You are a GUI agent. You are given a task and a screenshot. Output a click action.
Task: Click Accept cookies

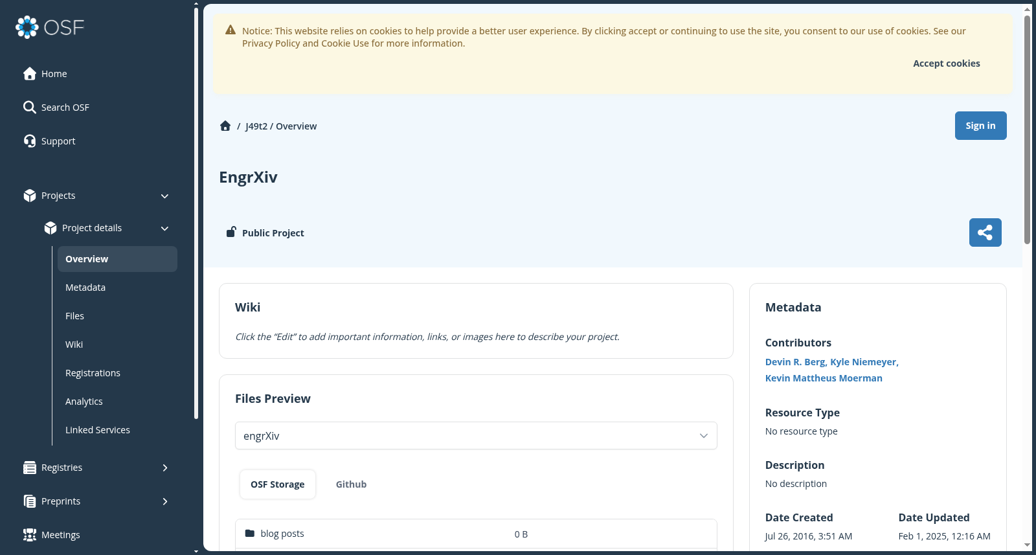click(x=946, y=63)
